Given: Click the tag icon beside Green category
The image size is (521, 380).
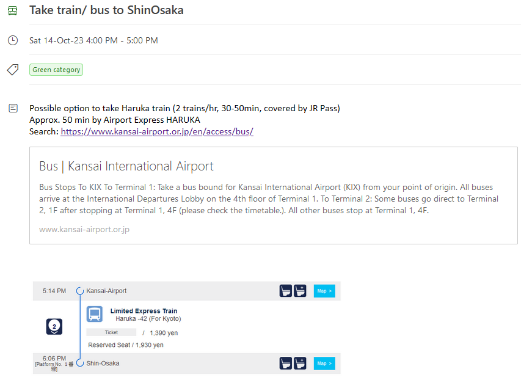Looking at the screenshot, I should tap(12, 70).
